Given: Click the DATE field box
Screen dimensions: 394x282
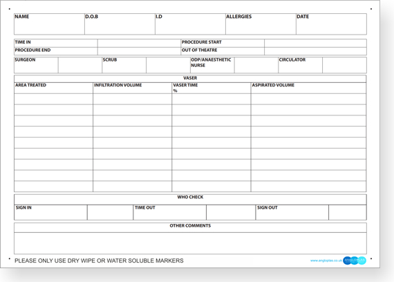Looking at the screenshot, I should tap(331, 24).
